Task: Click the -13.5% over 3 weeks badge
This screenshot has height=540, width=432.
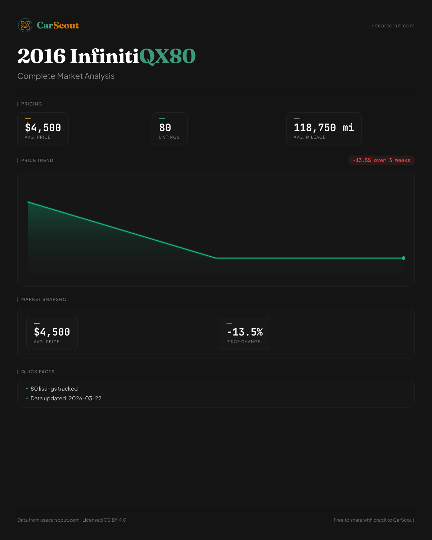Action: (x=381, y=160)
